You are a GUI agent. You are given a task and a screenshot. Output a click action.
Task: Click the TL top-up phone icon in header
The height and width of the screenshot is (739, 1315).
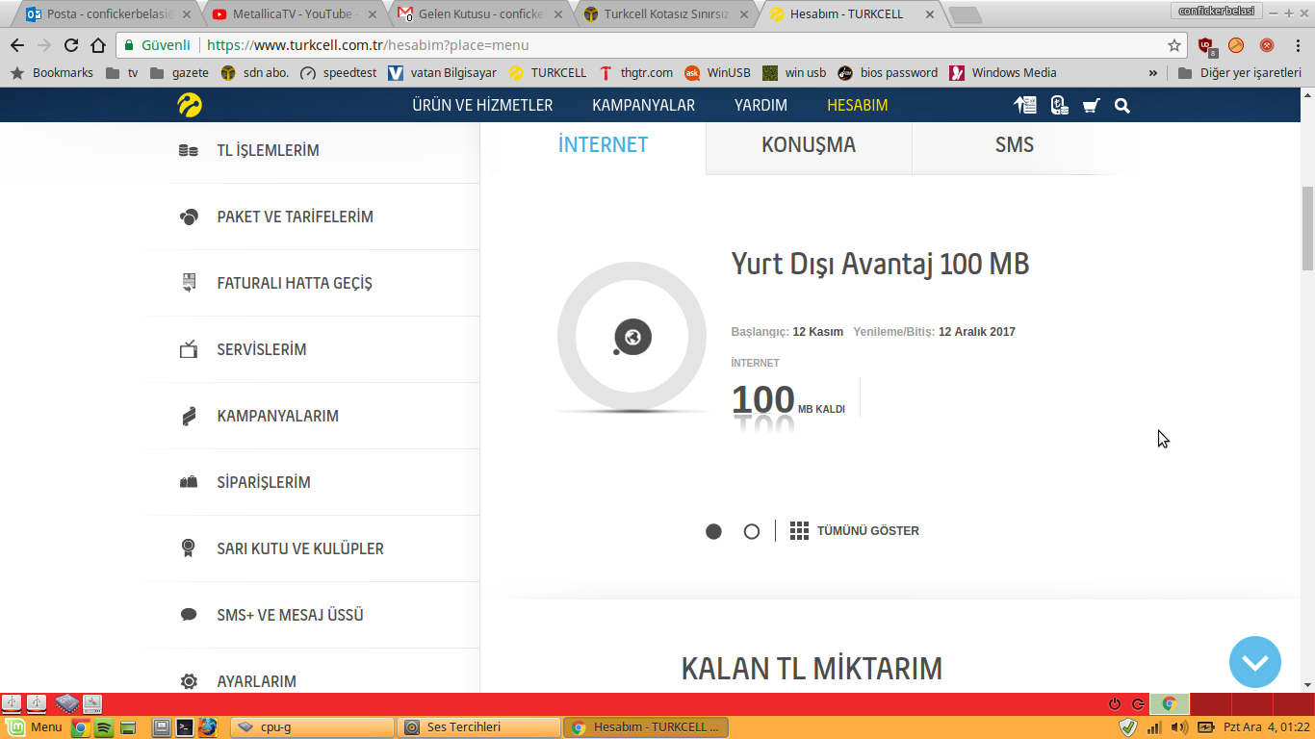pyautogui.click(x=1059, y=105)
